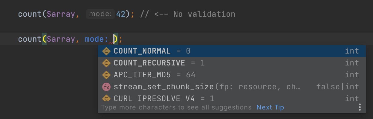Open the completion popup's three-dot options menu
The image size is (373, 119).
pos(360,107)
